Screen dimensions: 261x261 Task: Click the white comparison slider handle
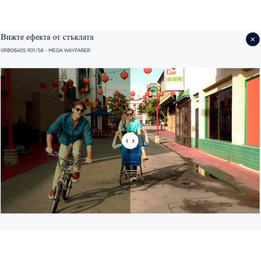[130, 141]
